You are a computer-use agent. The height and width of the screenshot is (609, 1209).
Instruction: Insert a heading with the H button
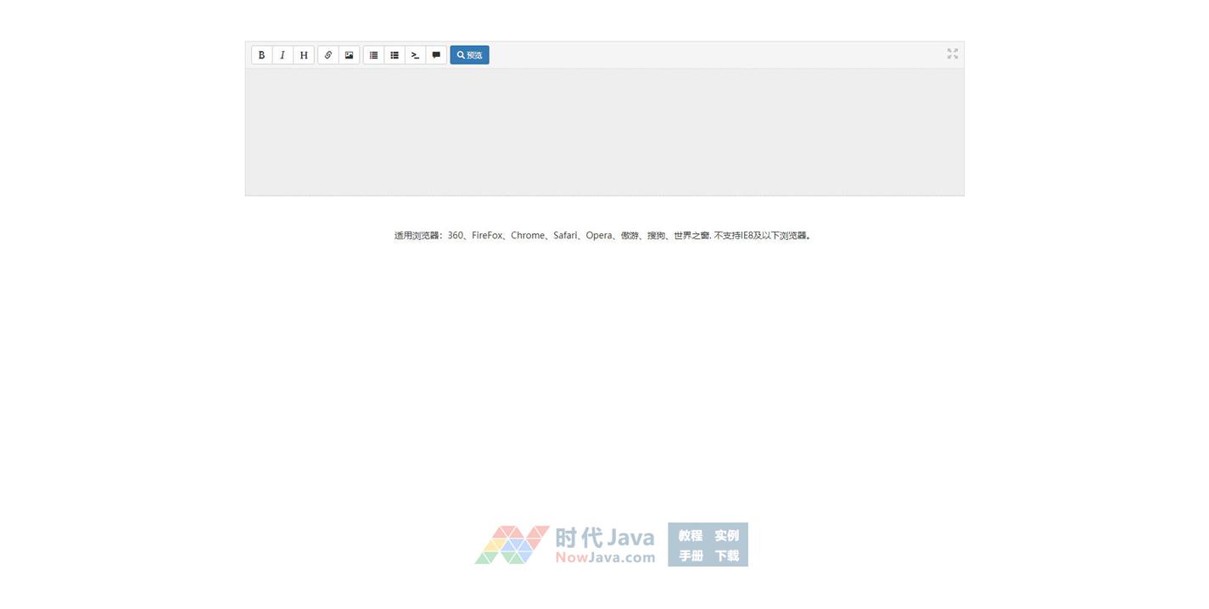coord(304,55)
